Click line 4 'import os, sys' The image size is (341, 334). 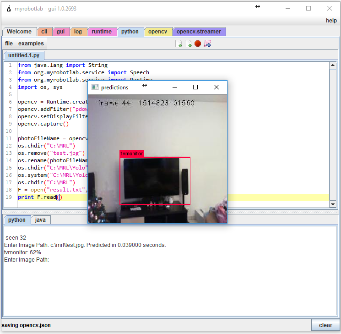40,87
